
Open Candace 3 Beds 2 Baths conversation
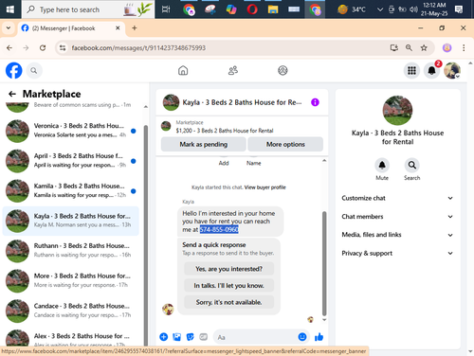(71, 311)
